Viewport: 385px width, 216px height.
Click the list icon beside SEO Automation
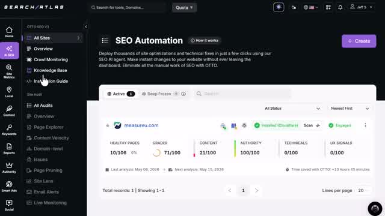click(x=105, y=40)
